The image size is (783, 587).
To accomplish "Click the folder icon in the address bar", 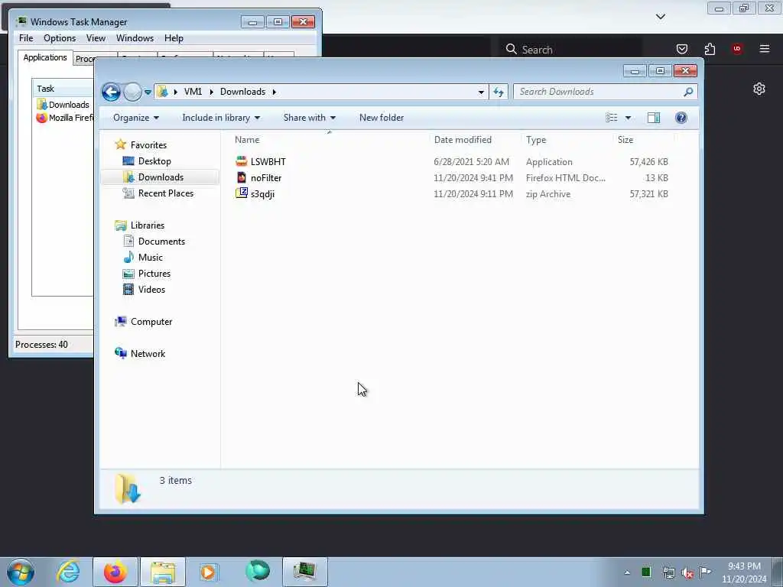I will click(162, 92).
